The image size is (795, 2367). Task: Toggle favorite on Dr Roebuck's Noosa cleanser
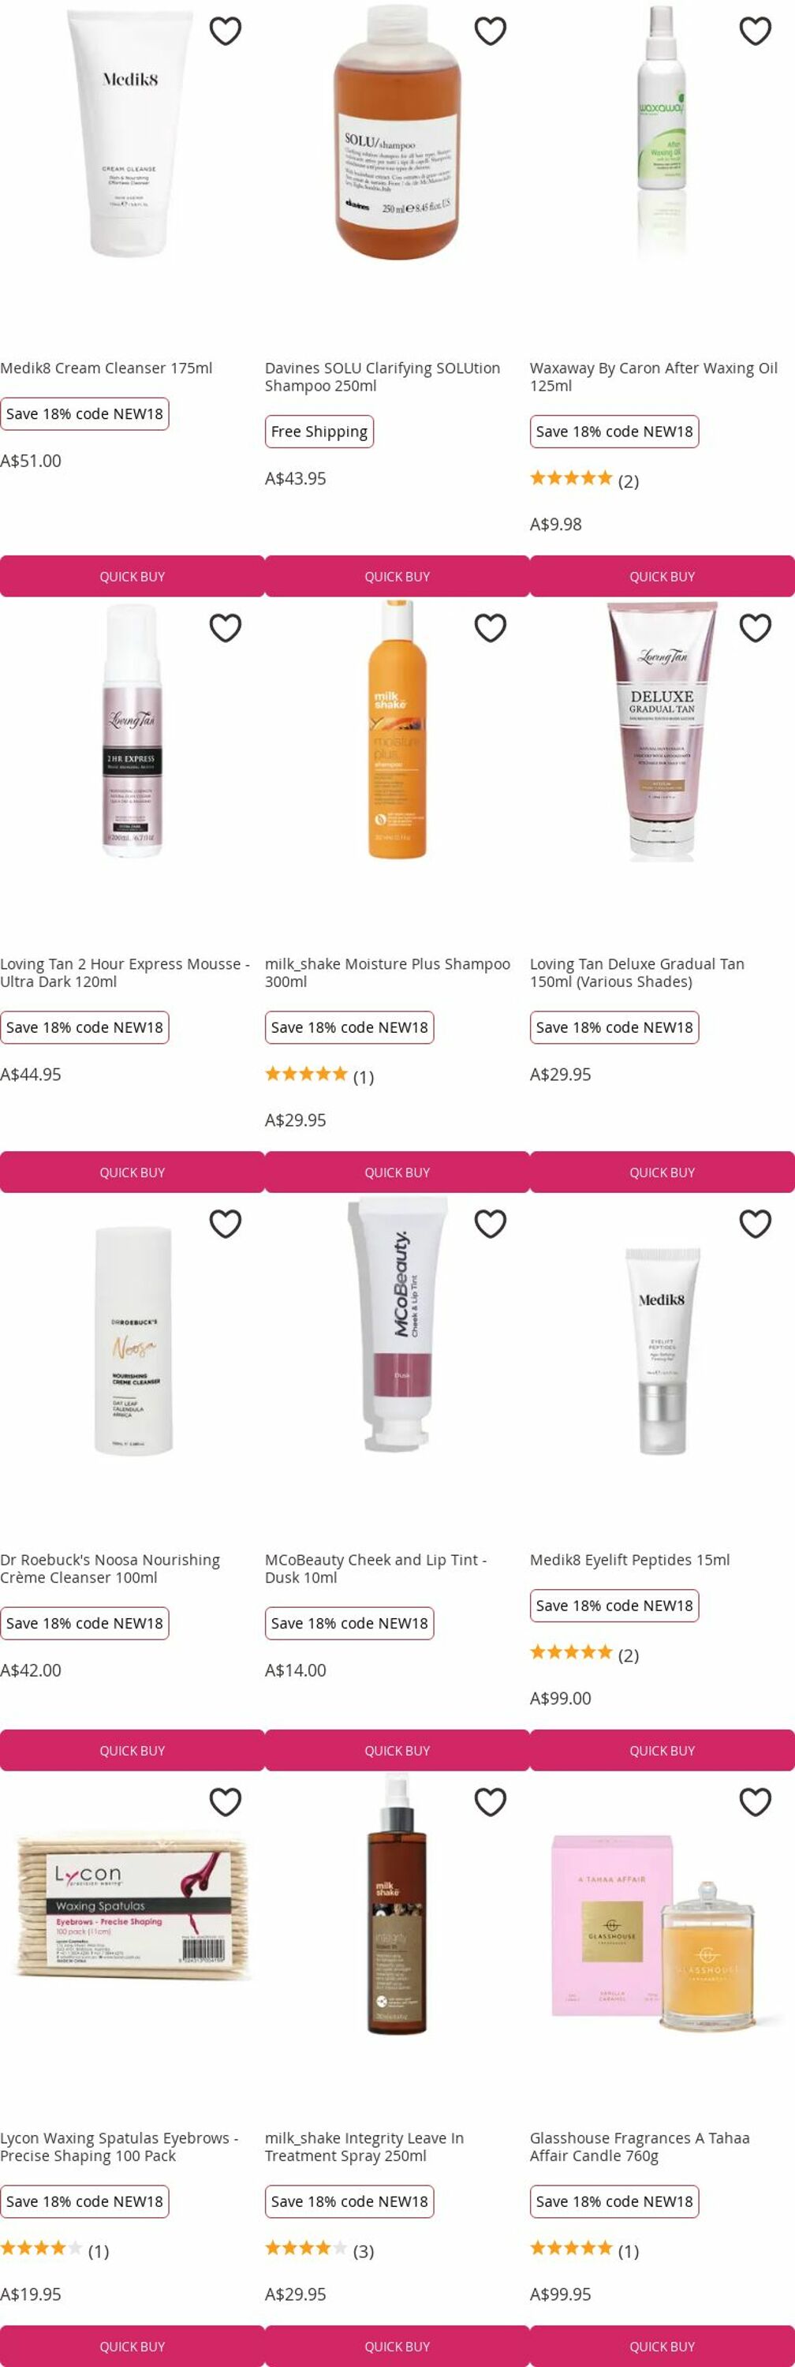point(225,1223)
